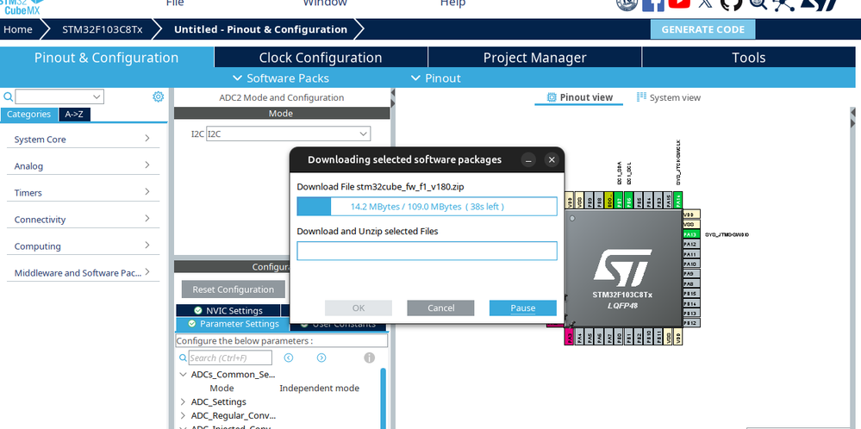Screen dimensions: 861x429
Task: Open the Help menu
Action: pyautogui.click(x=453, y=3)
